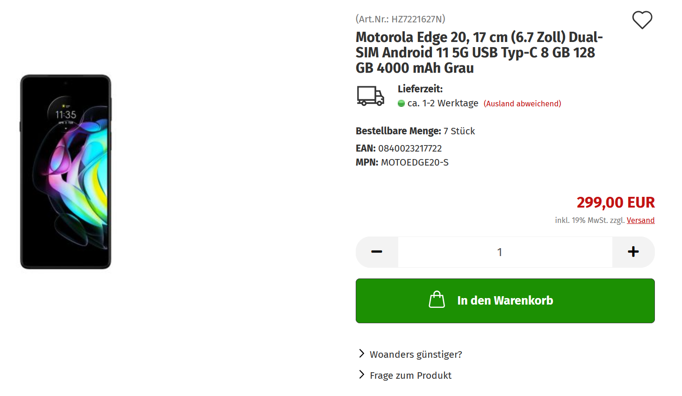Click the article number HZ7221627N
Image resolution: width=682 pixels, height=396 pixels.
(x=417, y=19)
